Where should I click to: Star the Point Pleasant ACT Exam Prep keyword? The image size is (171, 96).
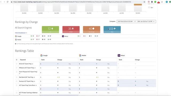point(17,72)
